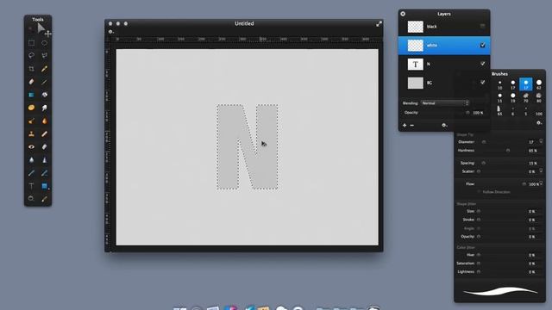
Task: Select the N text layer thumbnail
Action: [x=416, y=64]
